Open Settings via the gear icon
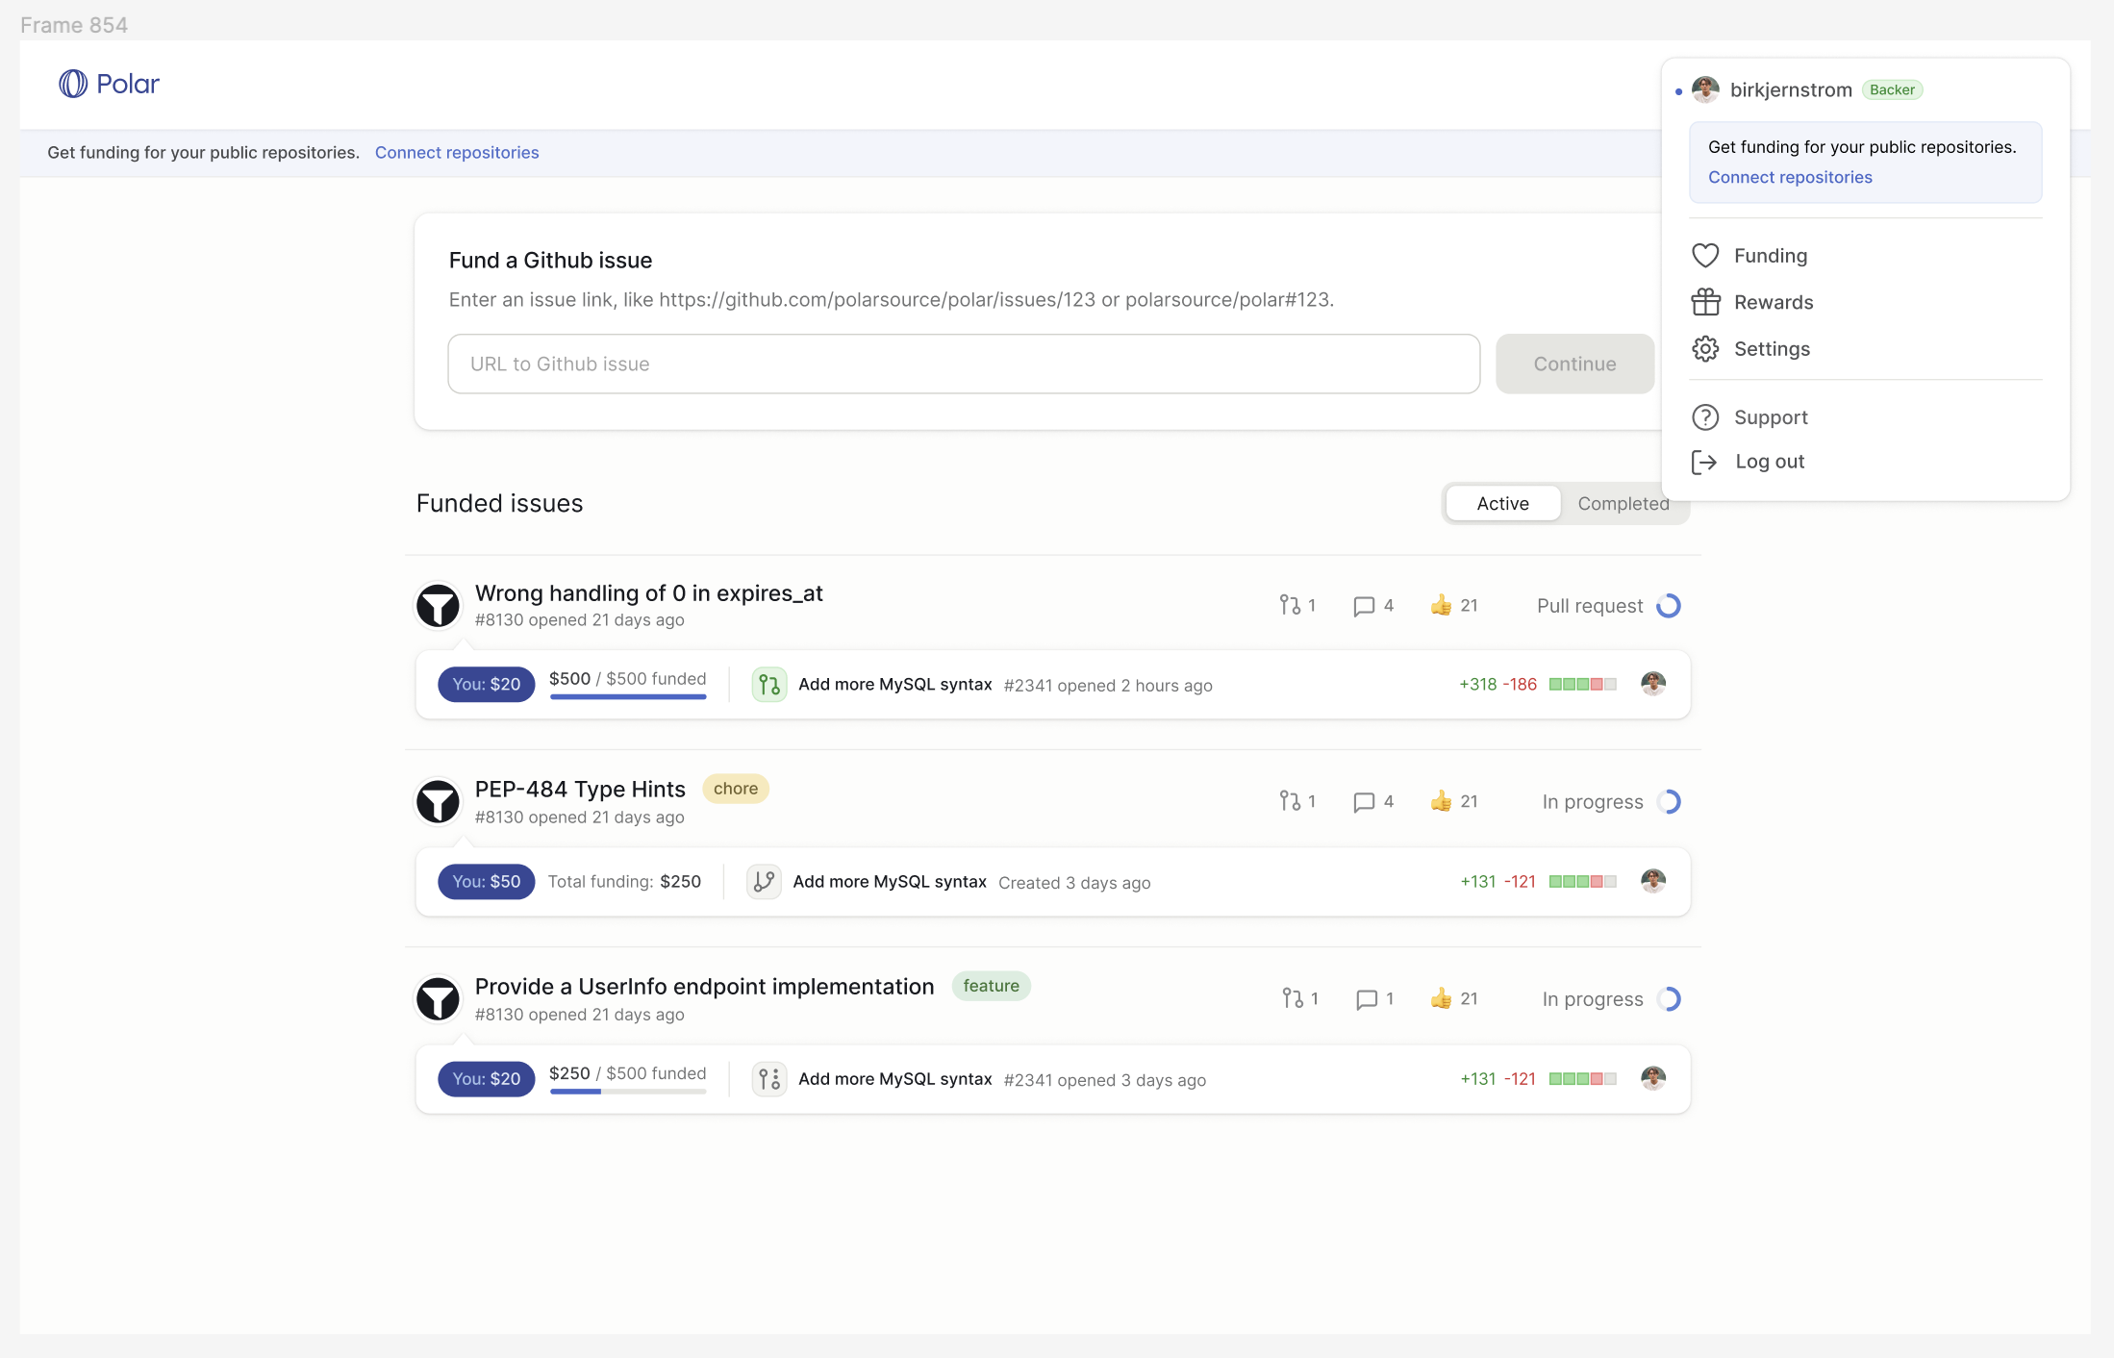Image resolution: width=2114 pixels, height=1358 pixels. pos(1704,349)
